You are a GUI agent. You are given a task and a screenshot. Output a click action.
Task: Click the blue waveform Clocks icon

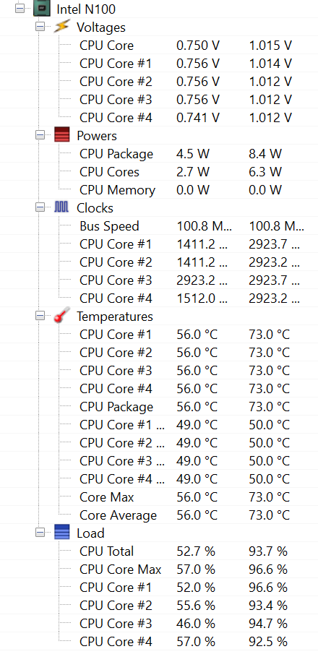click(61, 207)
